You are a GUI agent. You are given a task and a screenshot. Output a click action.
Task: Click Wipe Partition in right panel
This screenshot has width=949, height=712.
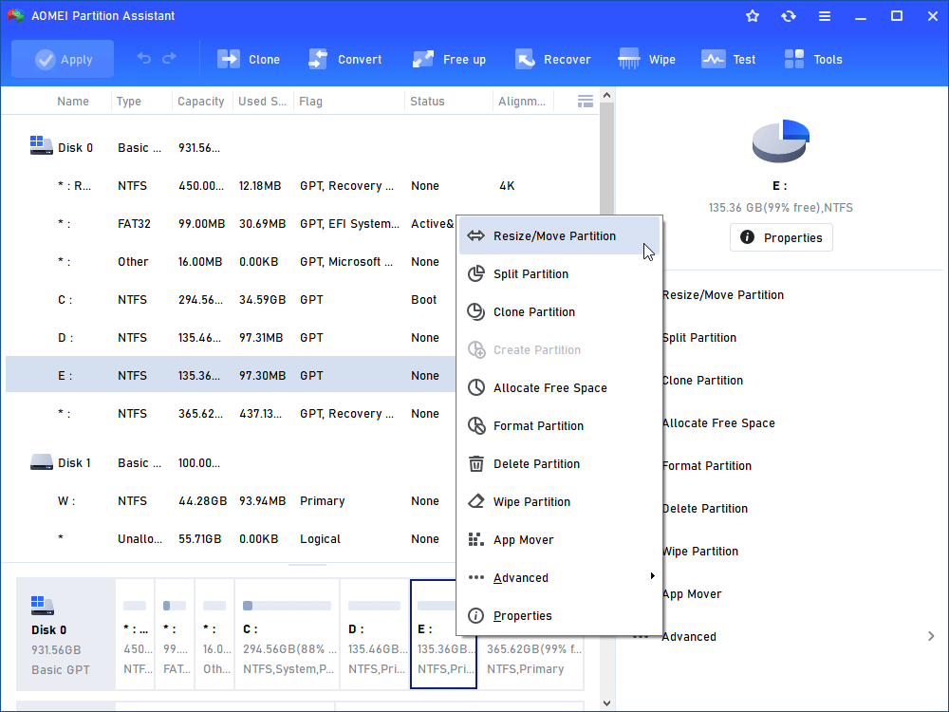(x=700, y=552)
